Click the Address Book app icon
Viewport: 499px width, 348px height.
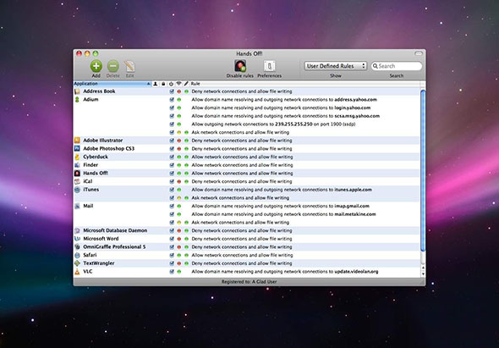[77, 91]
